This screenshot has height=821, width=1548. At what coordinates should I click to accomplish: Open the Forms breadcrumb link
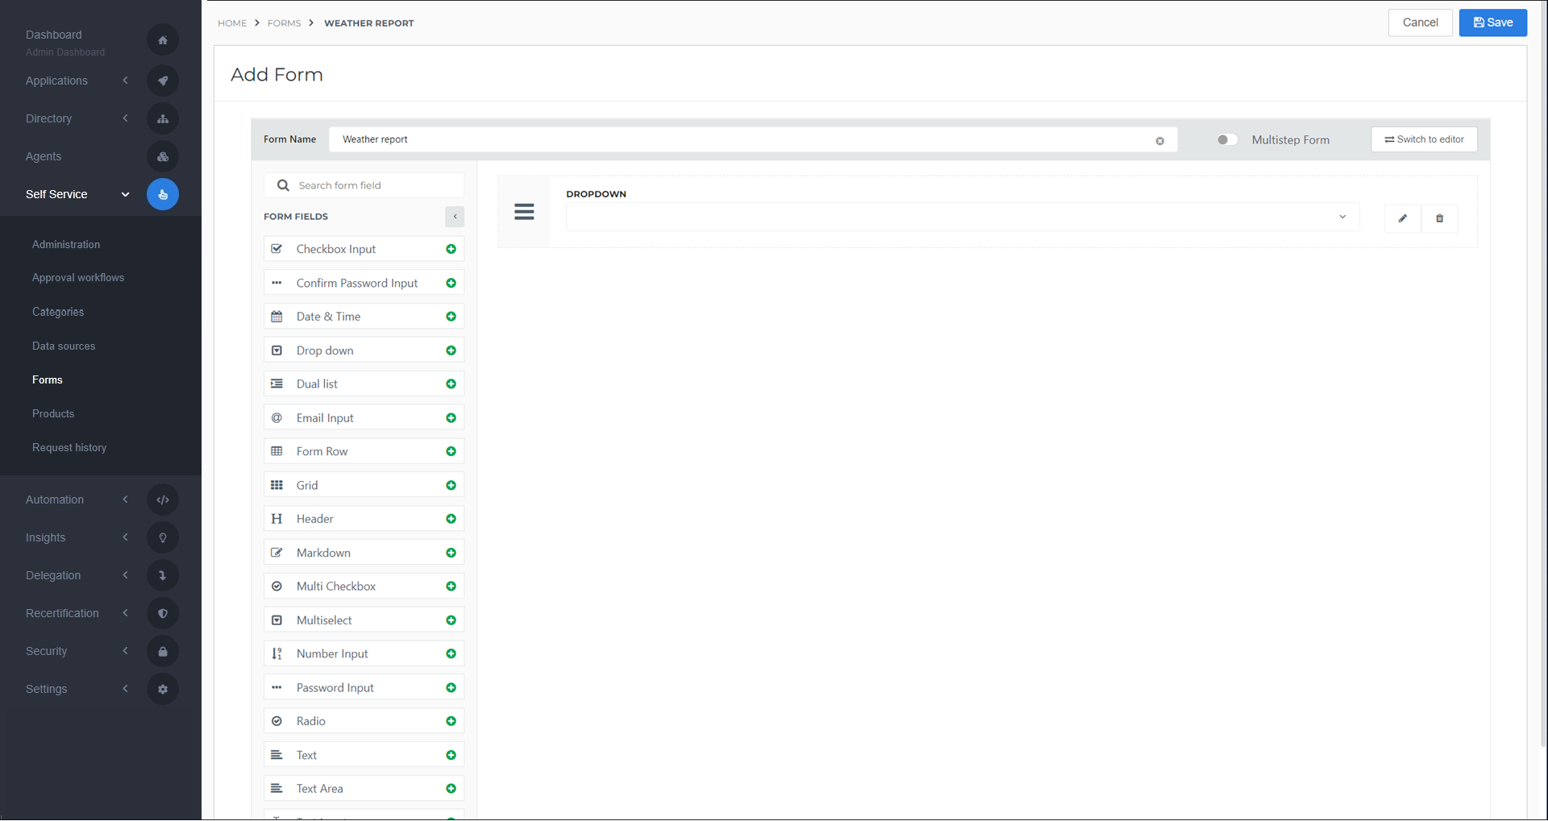[284, 23]
